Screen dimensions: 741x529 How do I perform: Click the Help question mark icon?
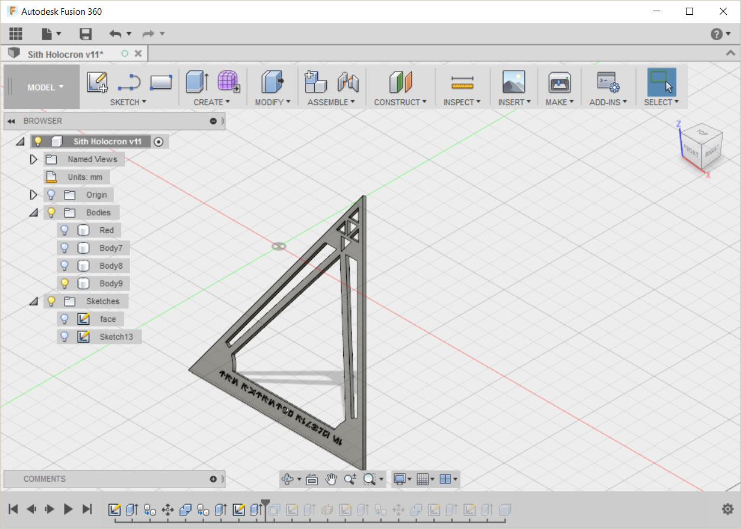pos(716,34)
